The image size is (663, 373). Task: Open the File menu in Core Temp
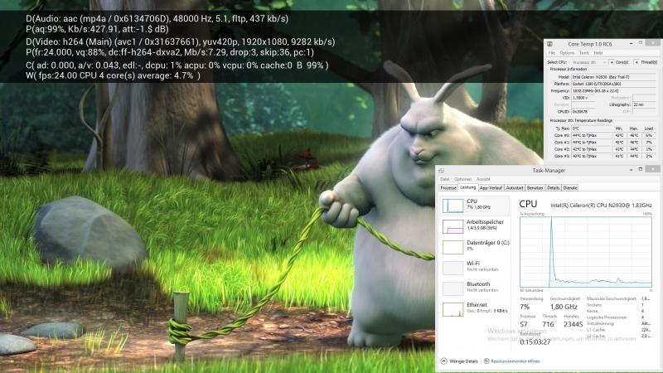[x=552, y=53]
